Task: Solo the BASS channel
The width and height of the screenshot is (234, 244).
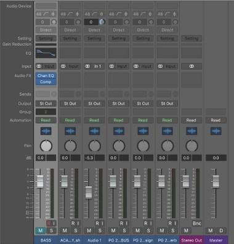Action: pyautogui.click(x=51, y=230)
